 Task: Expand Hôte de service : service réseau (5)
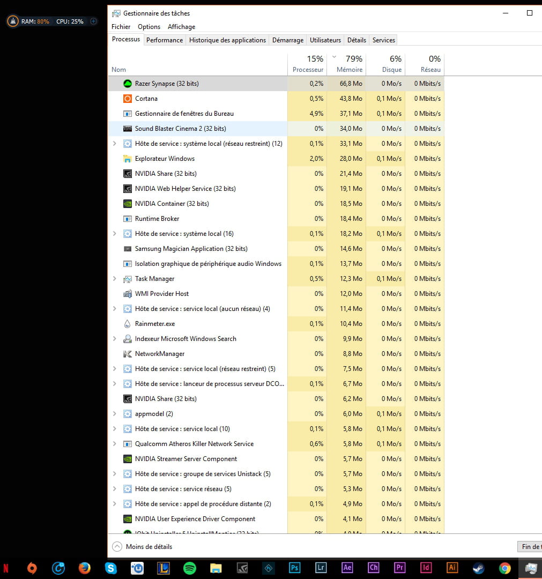114,489
